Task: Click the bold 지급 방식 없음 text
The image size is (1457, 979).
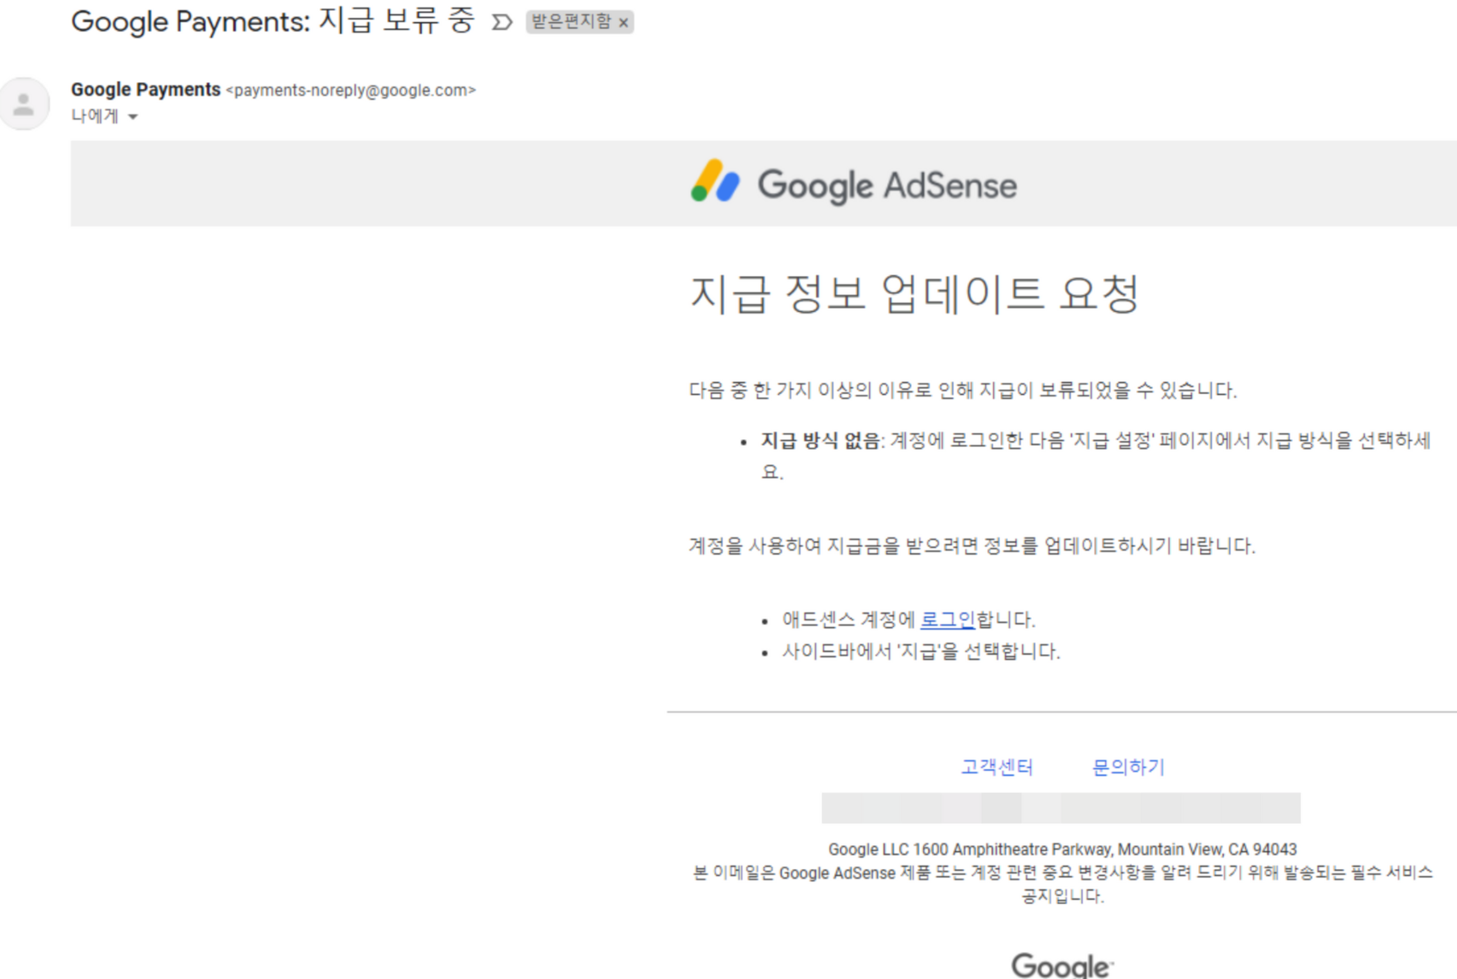Action: [x=820, y=441]
